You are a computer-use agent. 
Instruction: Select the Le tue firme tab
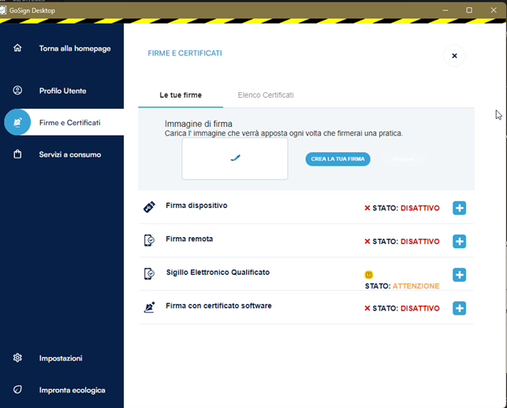[x=181, y=95]
